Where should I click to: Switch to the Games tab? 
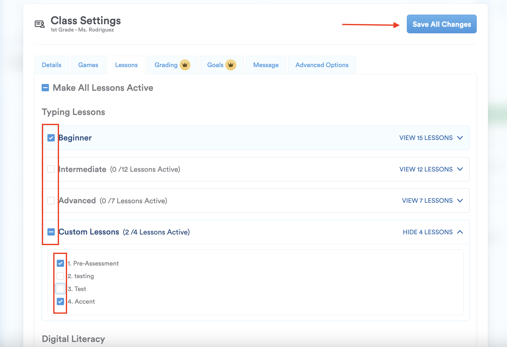[88, 65]
